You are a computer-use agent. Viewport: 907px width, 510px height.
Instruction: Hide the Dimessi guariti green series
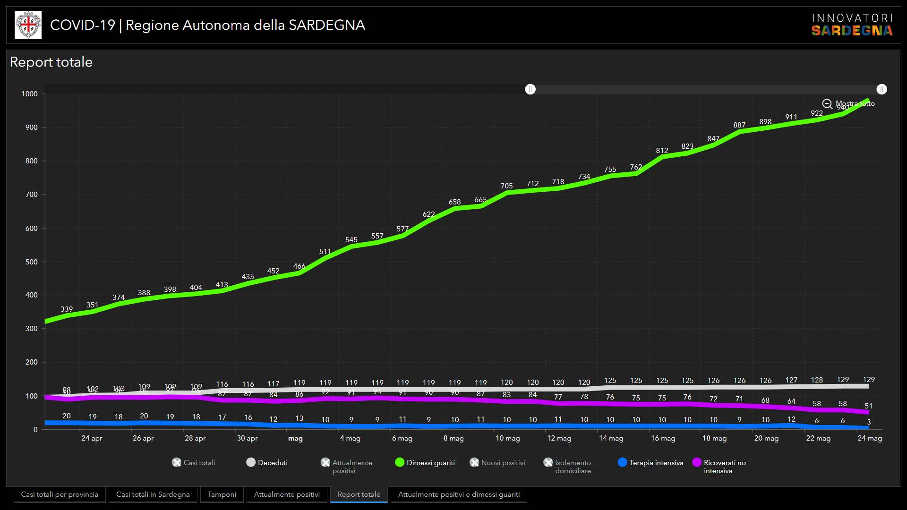tap(400, 463)
